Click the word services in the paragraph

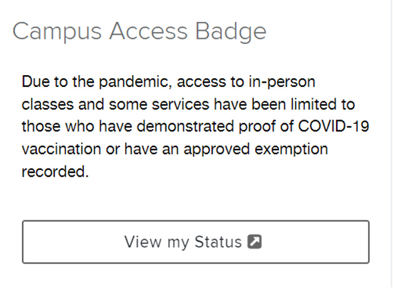(181, 104)
